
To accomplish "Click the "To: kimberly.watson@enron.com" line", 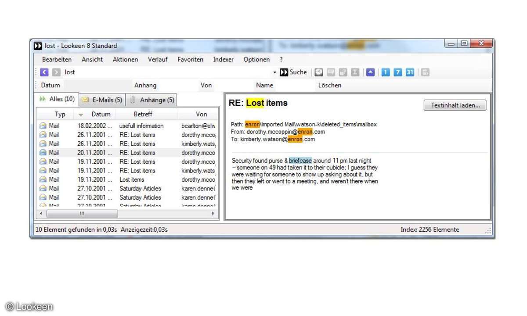I will click(x=273, y=139).
